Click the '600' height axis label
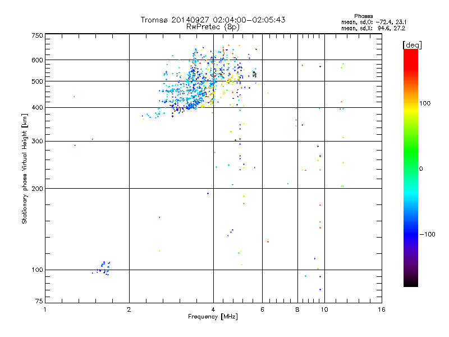Screen dimensions: 449x337 37,60
